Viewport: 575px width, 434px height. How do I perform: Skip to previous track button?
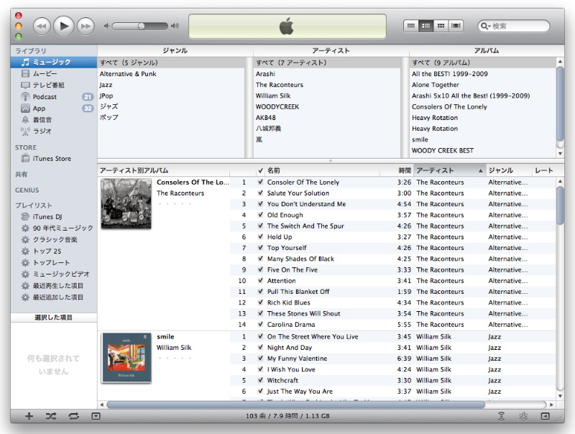tap(42, 26)
